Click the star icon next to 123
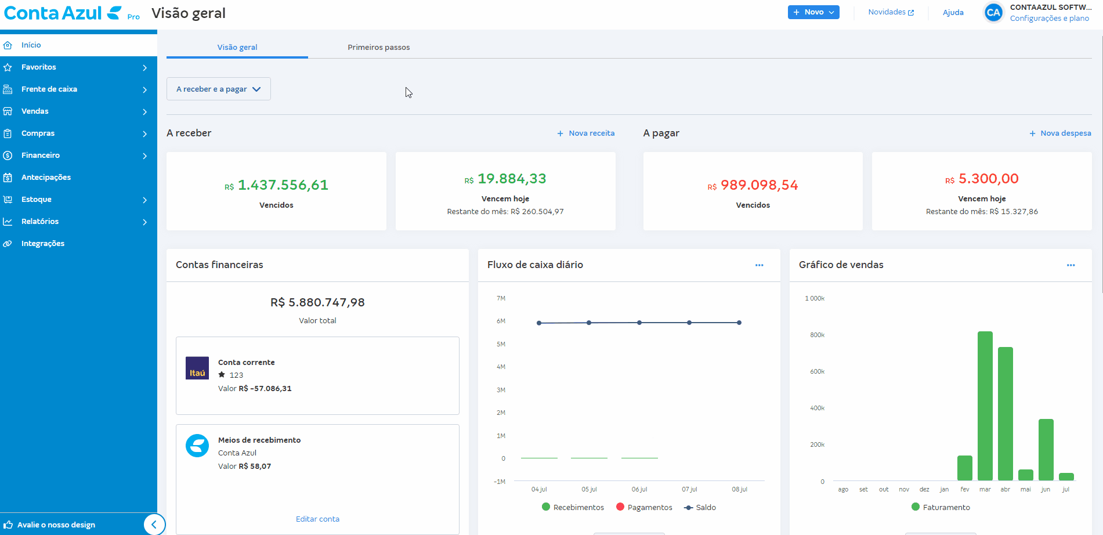Viewport: 1103px width, 535px height. [x=222, y=375]
